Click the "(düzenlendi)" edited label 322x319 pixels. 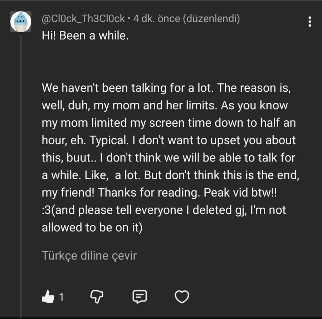tap(211, 18)
